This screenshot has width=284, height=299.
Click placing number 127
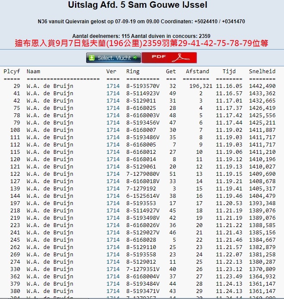15,181
